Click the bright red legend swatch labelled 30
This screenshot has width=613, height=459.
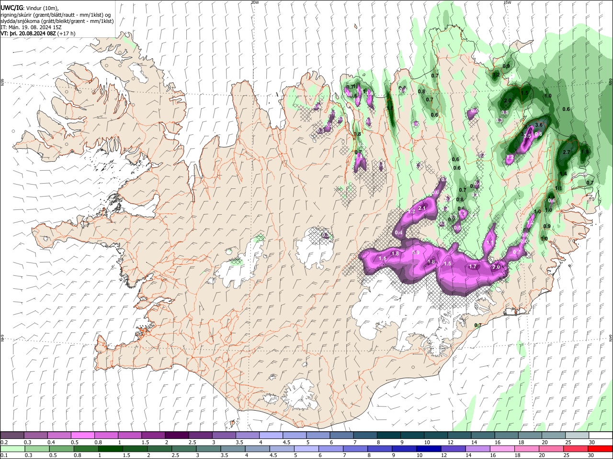click(601, 448)
